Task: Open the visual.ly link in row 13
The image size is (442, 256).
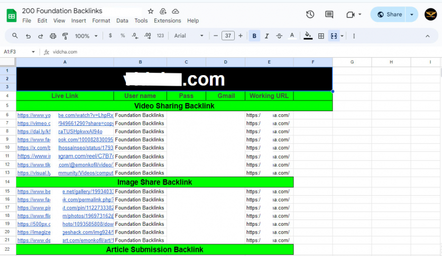Action: [66, 173]
